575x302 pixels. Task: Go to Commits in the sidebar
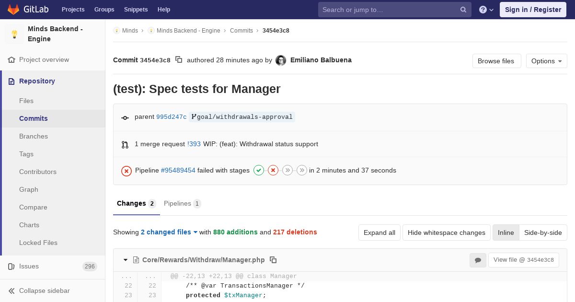[54, 118]
